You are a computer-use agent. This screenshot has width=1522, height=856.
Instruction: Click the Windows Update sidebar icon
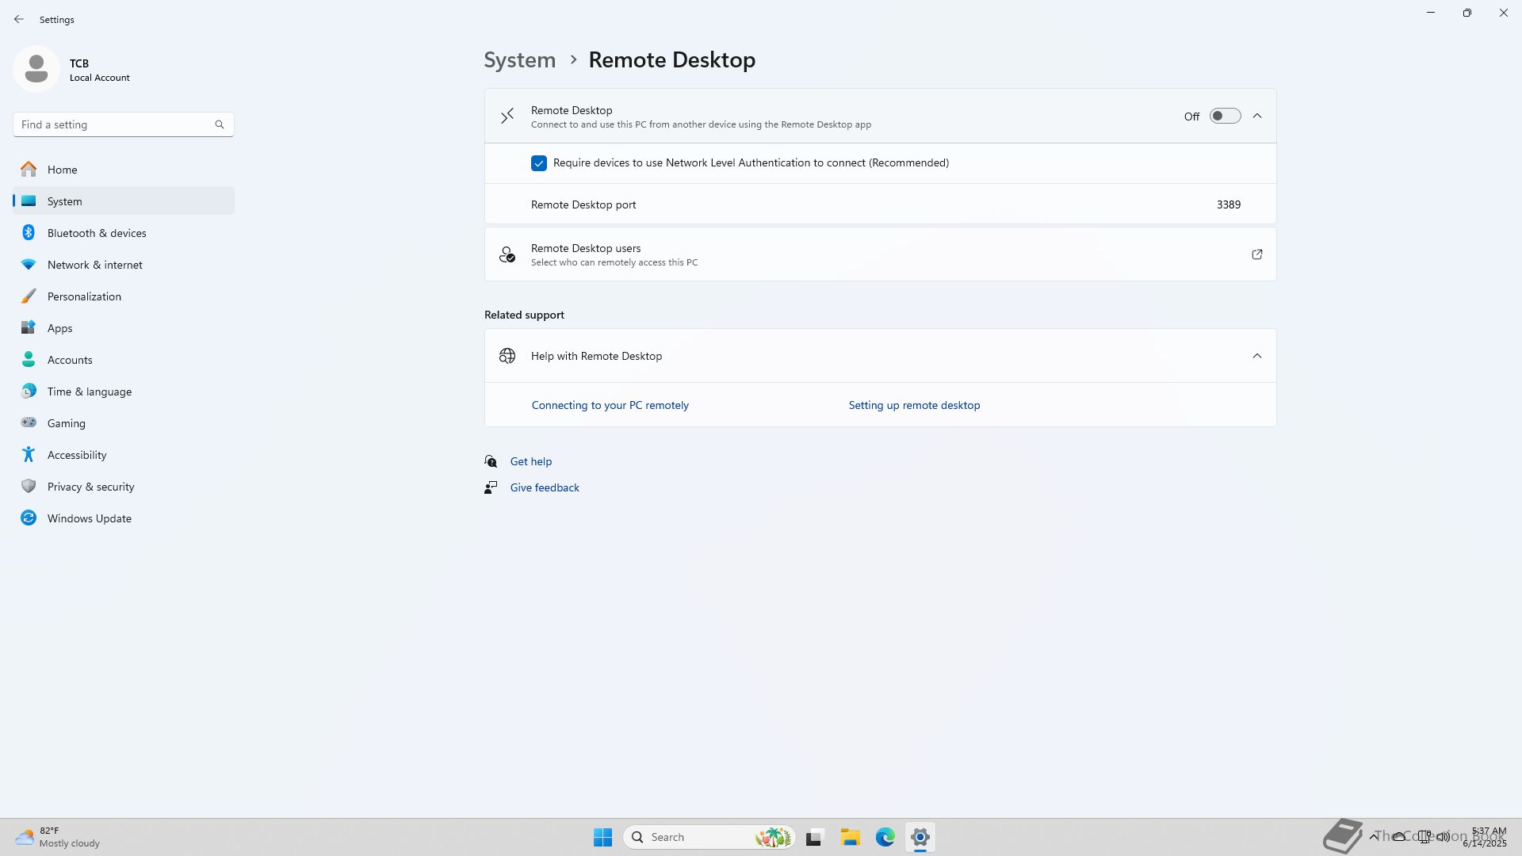29,518
